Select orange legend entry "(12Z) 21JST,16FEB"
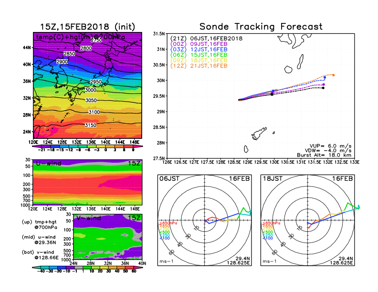This screenshot has height=292, width=378. tap(199, 66)
